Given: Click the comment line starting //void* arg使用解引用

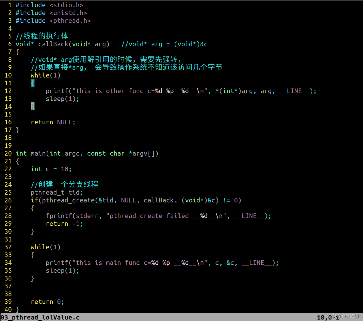Looking at the screenshot, I should [106, 60].
